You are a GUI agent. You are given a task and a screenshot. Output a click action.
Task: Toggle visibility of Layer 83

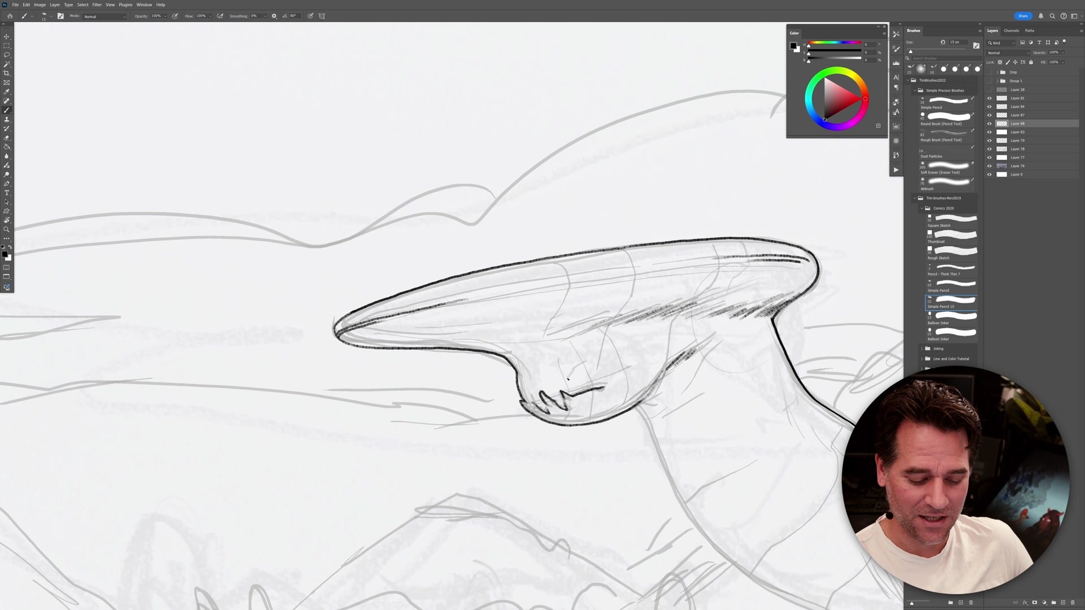click(x=989, y=132)
